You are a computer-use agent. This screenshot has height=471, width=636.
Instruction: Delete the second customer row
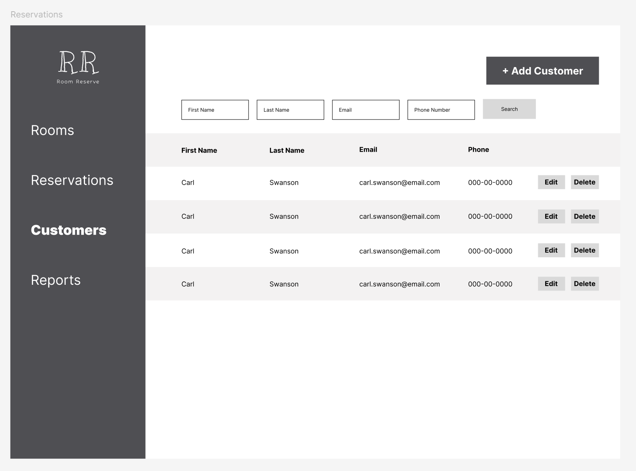click(x=584, y=216)
